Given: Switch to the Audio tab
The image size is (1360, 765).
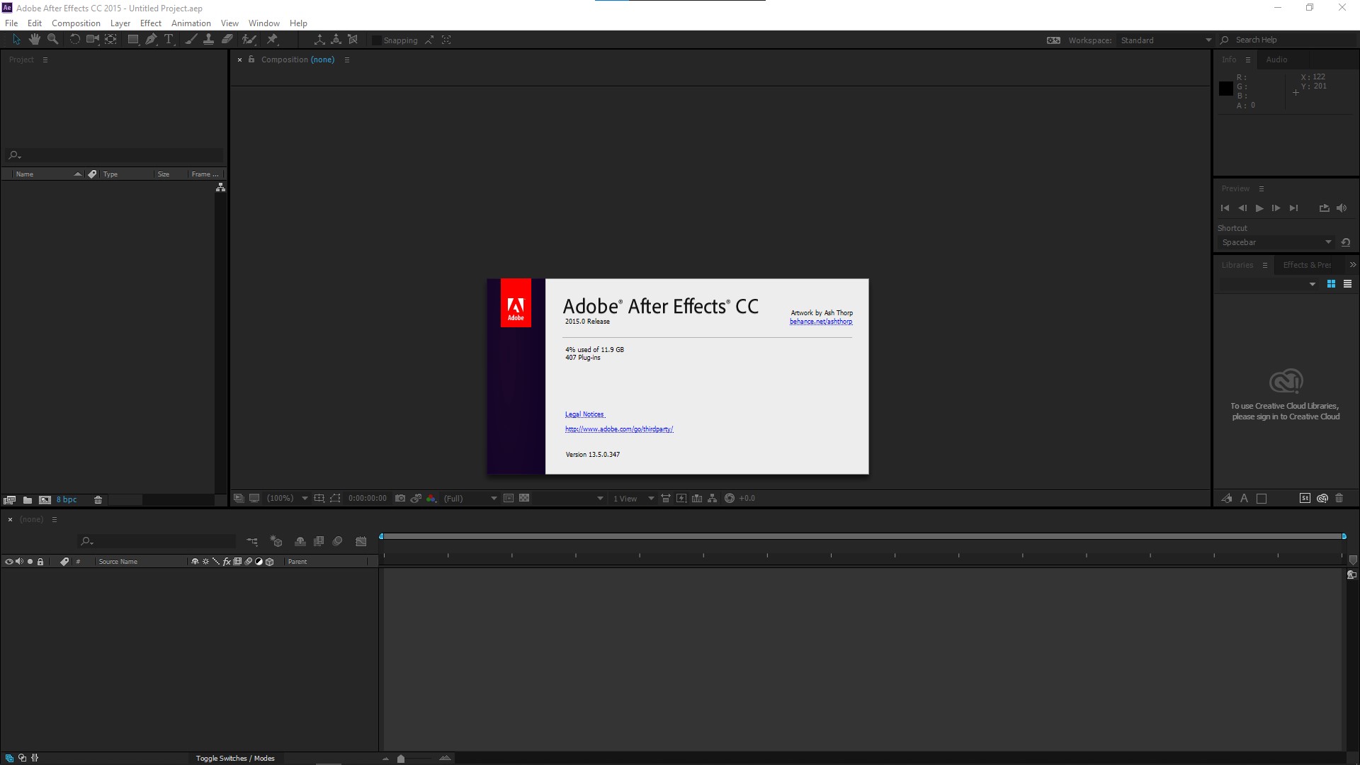Looking at the screenshot, I should 1276,59.
